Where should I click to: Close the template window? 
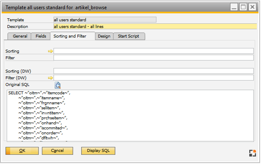coord(252,7)
